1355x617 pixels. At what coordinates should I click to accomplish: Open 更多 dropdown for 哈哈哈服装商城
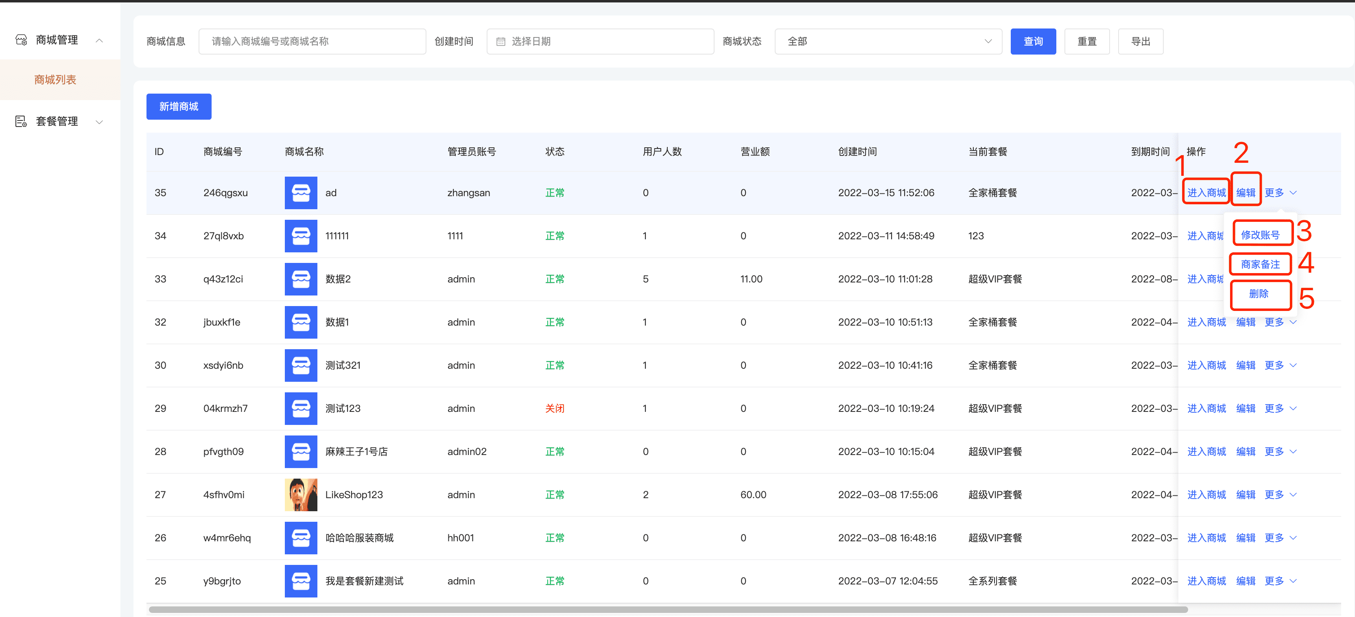(x=1280, y=538)
